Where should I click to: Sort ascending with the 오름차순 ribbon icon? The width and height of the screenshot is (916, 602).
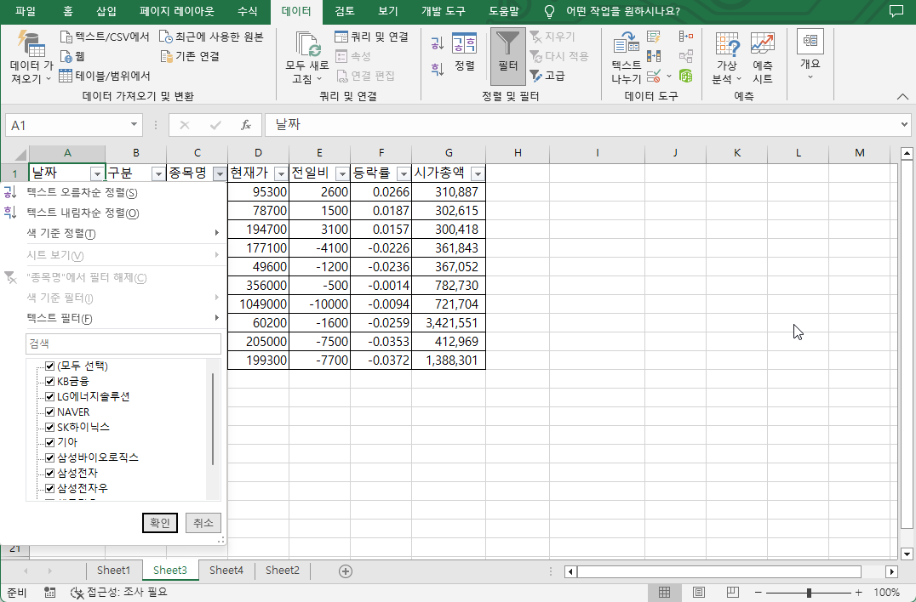[x=437, y=43]
